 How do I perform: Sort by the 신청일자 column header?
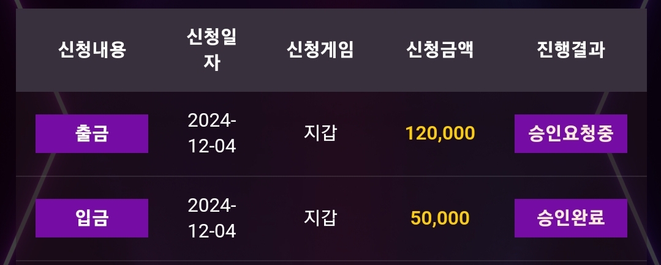[211, 50]
